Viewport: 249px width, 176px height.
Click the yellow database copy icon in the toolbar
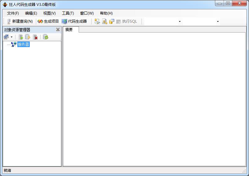pyautogui.click(x=112, y=21)
